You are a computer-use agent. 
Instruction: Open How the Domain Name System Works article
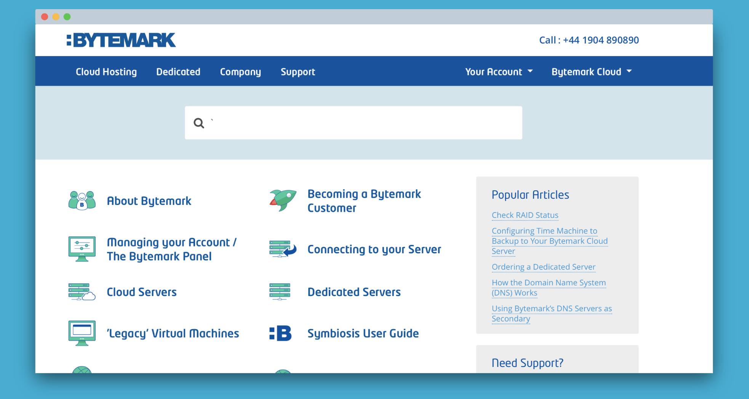pos(549,288)
